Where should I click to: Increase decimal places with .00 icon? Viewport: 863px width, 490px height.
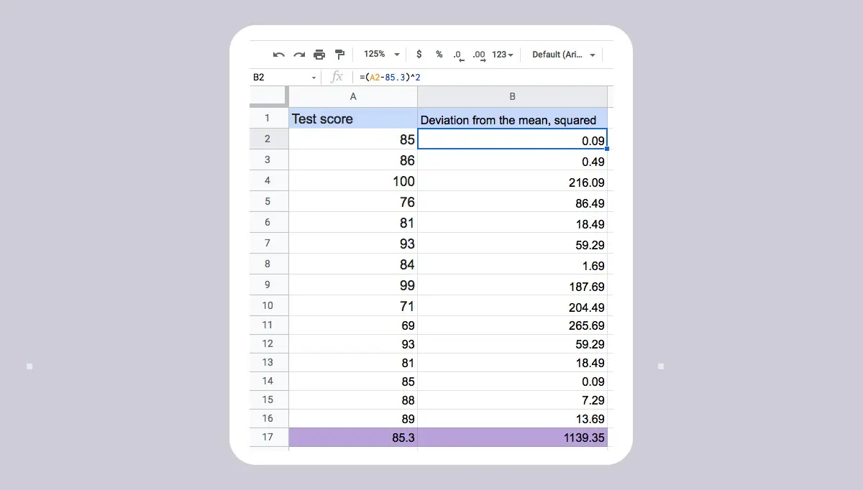(x=478, y=54)
